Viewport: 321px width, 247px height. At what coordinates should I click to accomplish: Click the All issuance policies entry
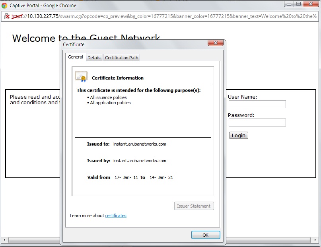108,97
